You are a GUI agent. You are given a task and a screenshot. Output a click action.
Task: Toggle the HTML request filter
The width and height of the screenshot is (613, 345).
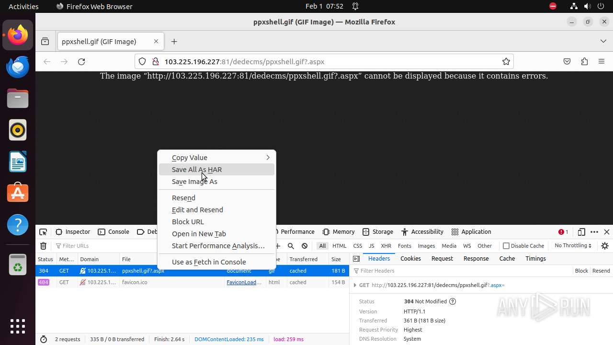(x=339, y=246)
